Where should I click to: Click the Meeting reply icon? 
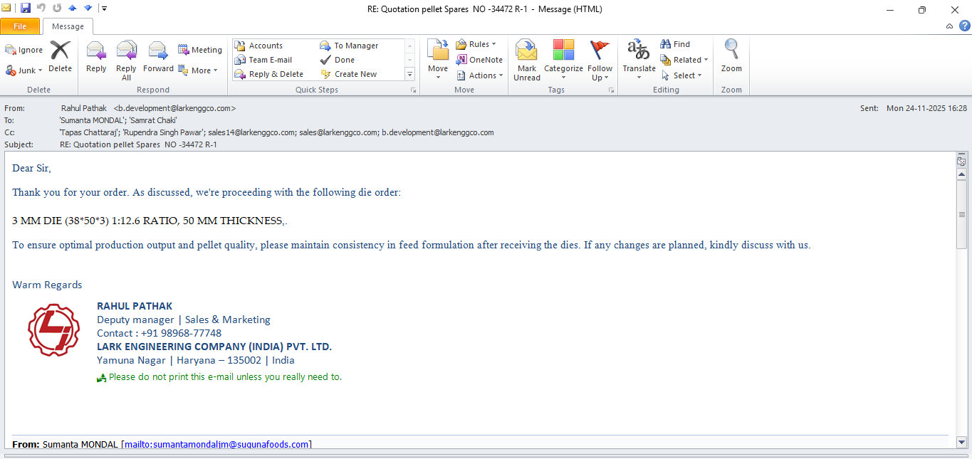click(199, 50)
